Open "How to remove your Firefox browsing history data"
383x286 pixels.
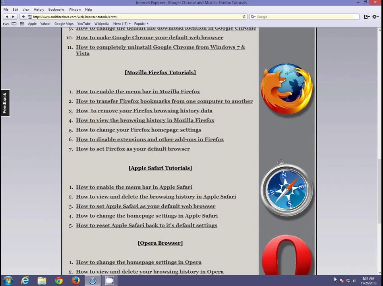click(x=144, y=111)
